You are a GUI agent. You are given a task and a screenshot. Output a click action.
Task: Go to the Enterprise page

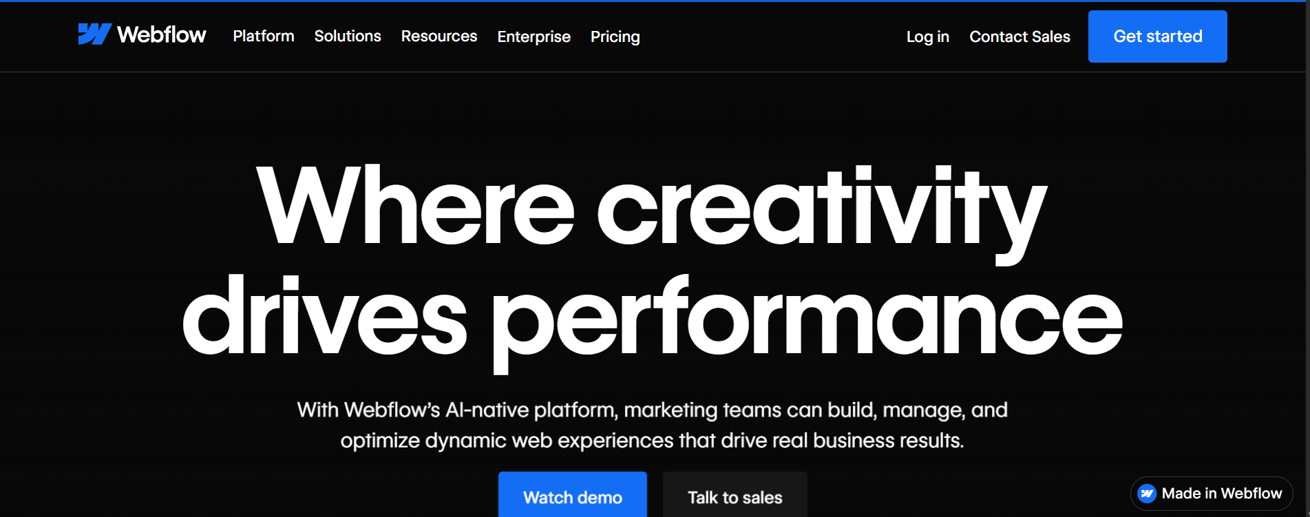(534, 36)
